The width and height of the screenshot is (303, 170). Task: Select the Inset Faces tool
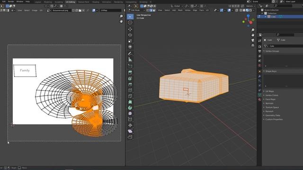point(130,78)
